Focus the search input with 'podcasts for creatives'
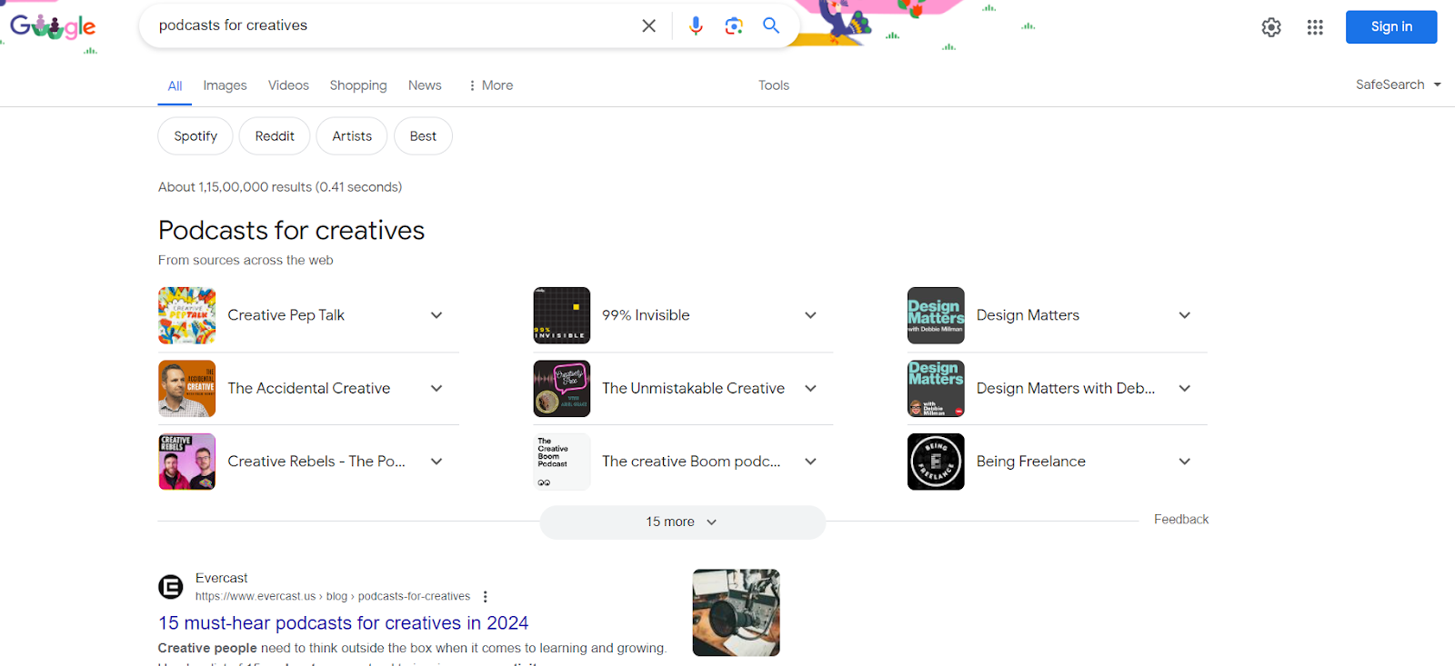This screenshot has width=1455, height=666. point(391,25)
